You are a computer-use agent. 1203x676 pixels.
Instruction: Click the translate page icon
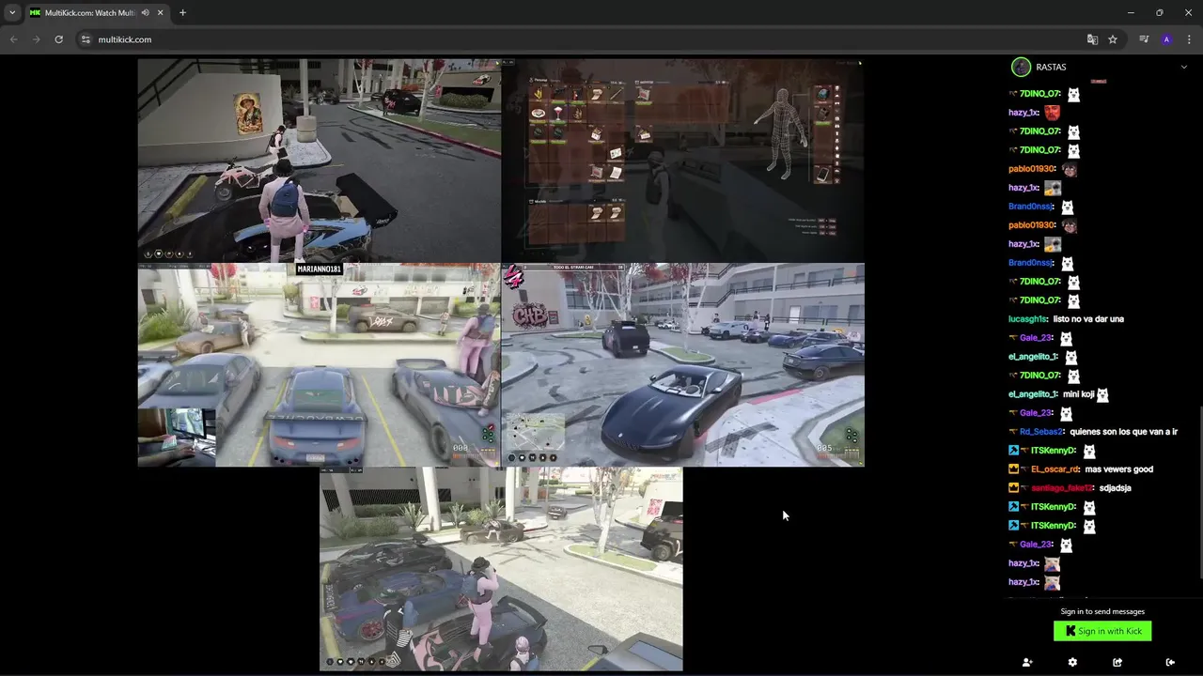[1092, 39]
